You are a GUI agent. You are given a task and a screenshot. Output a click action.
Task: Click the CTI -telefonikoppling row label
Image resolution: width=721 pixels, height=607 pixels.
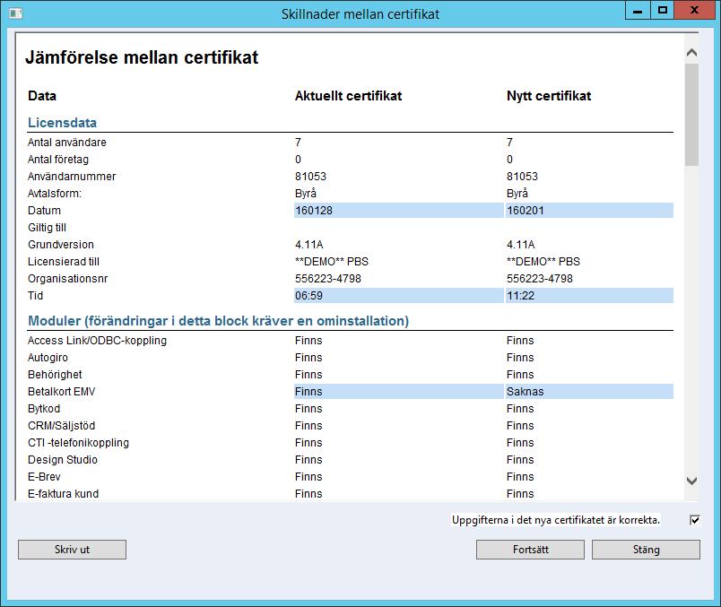pos(78,443)
